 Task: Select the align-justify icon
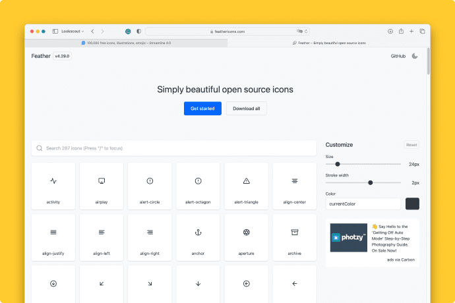53,237
